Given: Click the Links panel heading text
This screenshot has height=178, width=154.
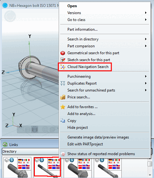Looking at the screenshot, I should point(13,145).
